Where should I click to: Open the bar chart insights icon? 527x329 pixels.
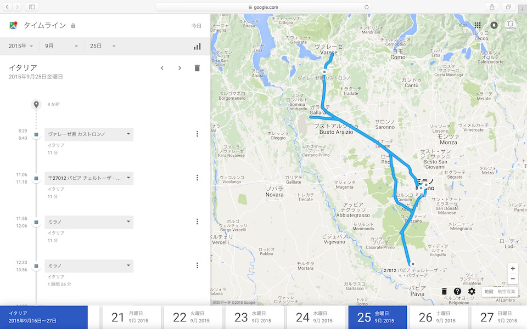(x=197, y=46)
